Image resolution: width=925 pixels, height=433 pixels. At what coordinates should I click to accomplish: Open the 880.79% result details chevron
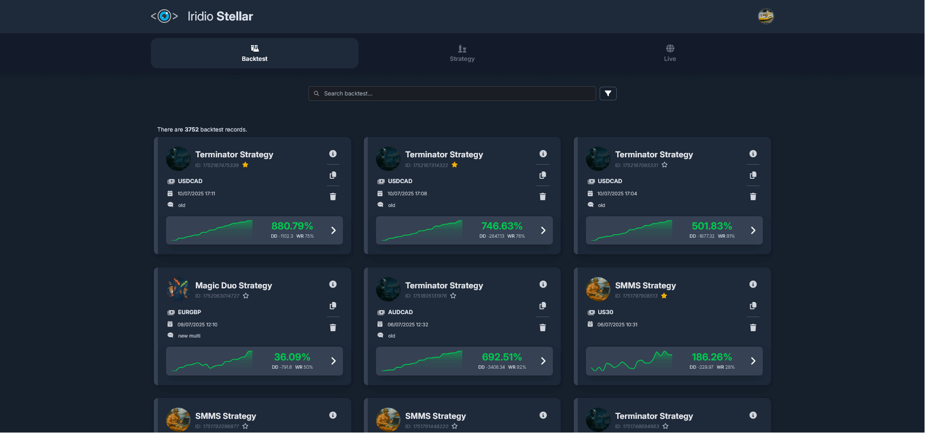tap(334, 230)
